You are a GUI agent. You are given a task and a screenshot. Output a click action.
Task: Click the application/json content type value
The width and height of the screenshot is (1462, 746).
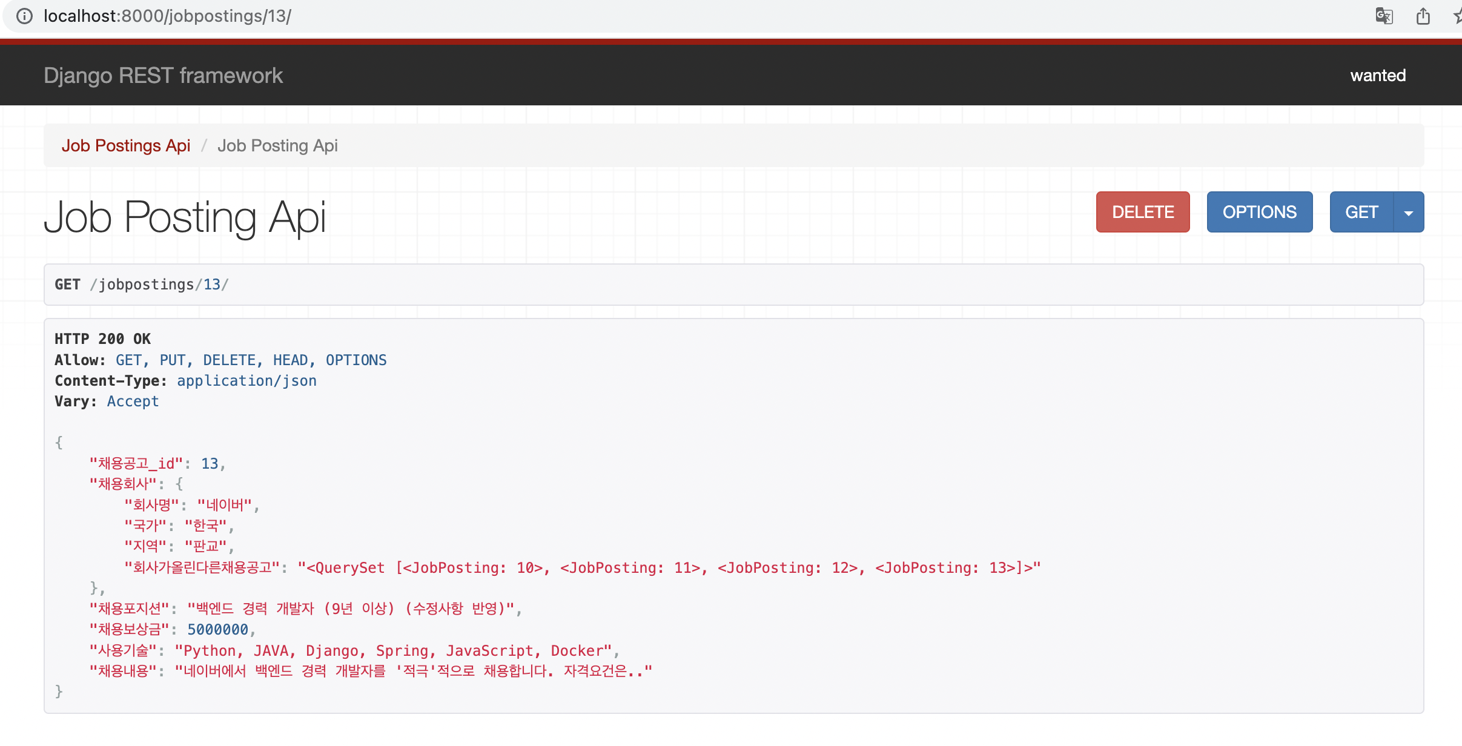246,381
